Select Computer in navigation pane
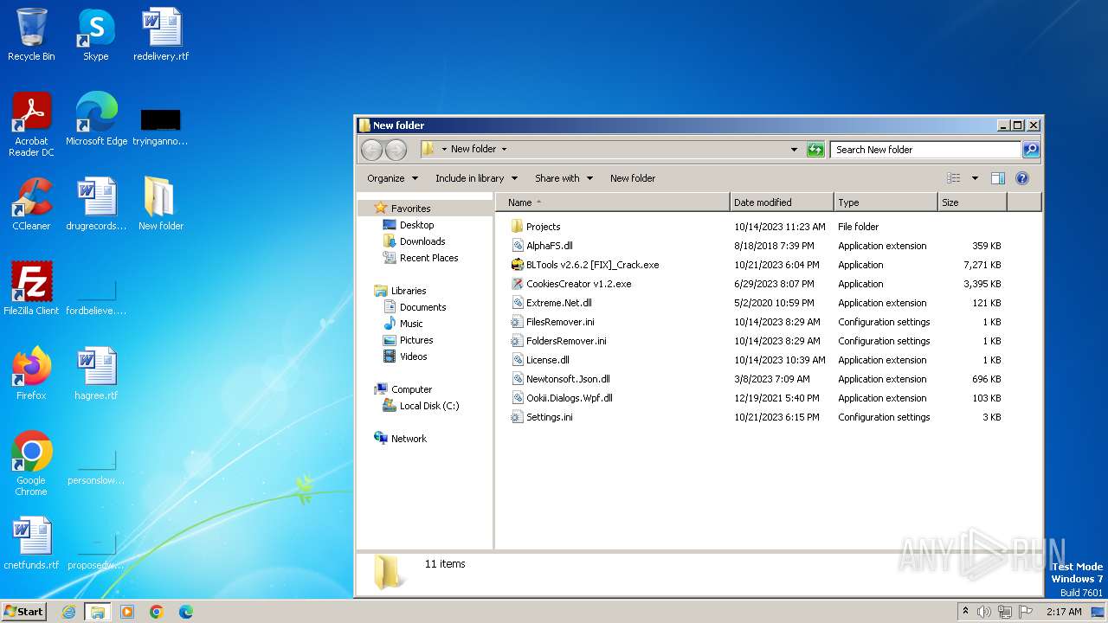 [x=411, y=389]
